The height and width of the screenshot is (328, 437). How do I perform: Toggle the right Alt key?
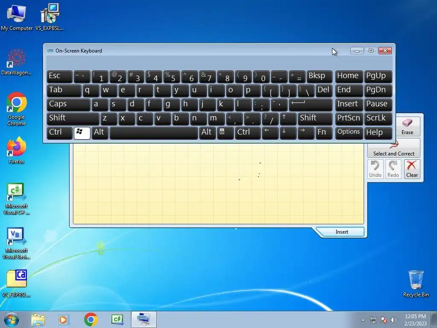click(207, 133)
